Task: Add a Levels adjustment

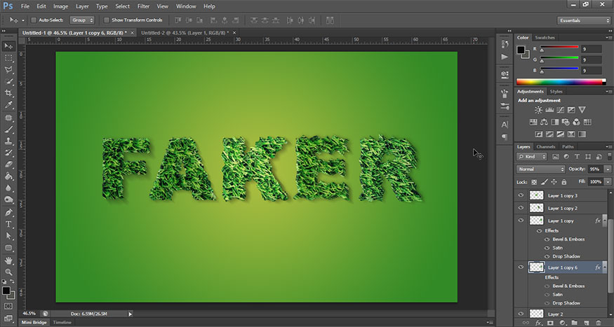Action: (549, 110)
